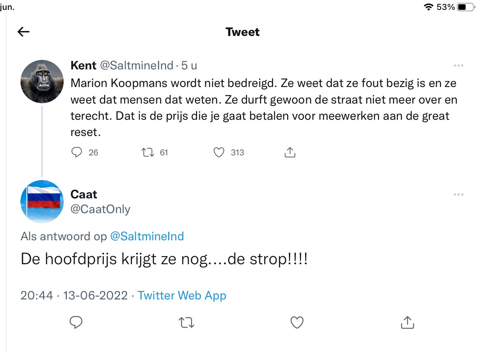This screenshot has height=353, width=479.
Task: Open more options for Kent's tweet
Action: pyautogui.click(x=458, y=66)
